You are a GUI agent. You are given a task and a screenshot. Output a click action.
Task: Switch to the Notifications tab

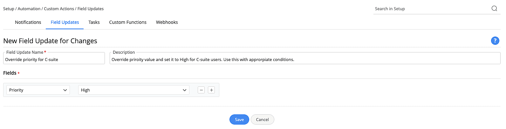pos(28,22)
